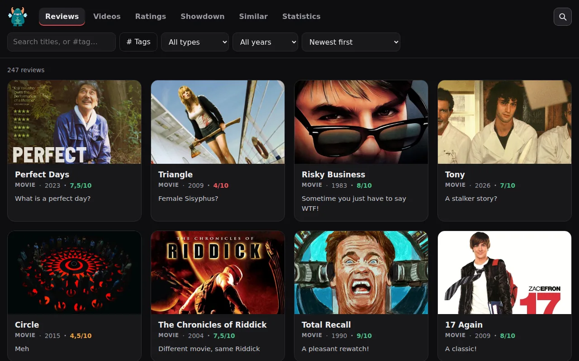Switch to the Videos tab

[107, 16]
